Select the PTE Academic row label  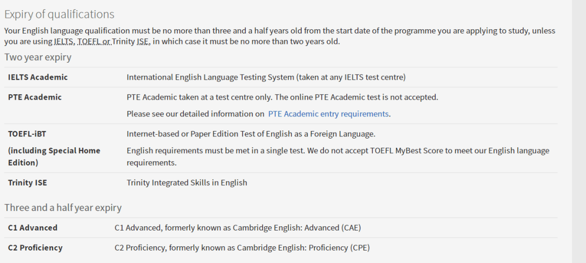coord(35,97)
